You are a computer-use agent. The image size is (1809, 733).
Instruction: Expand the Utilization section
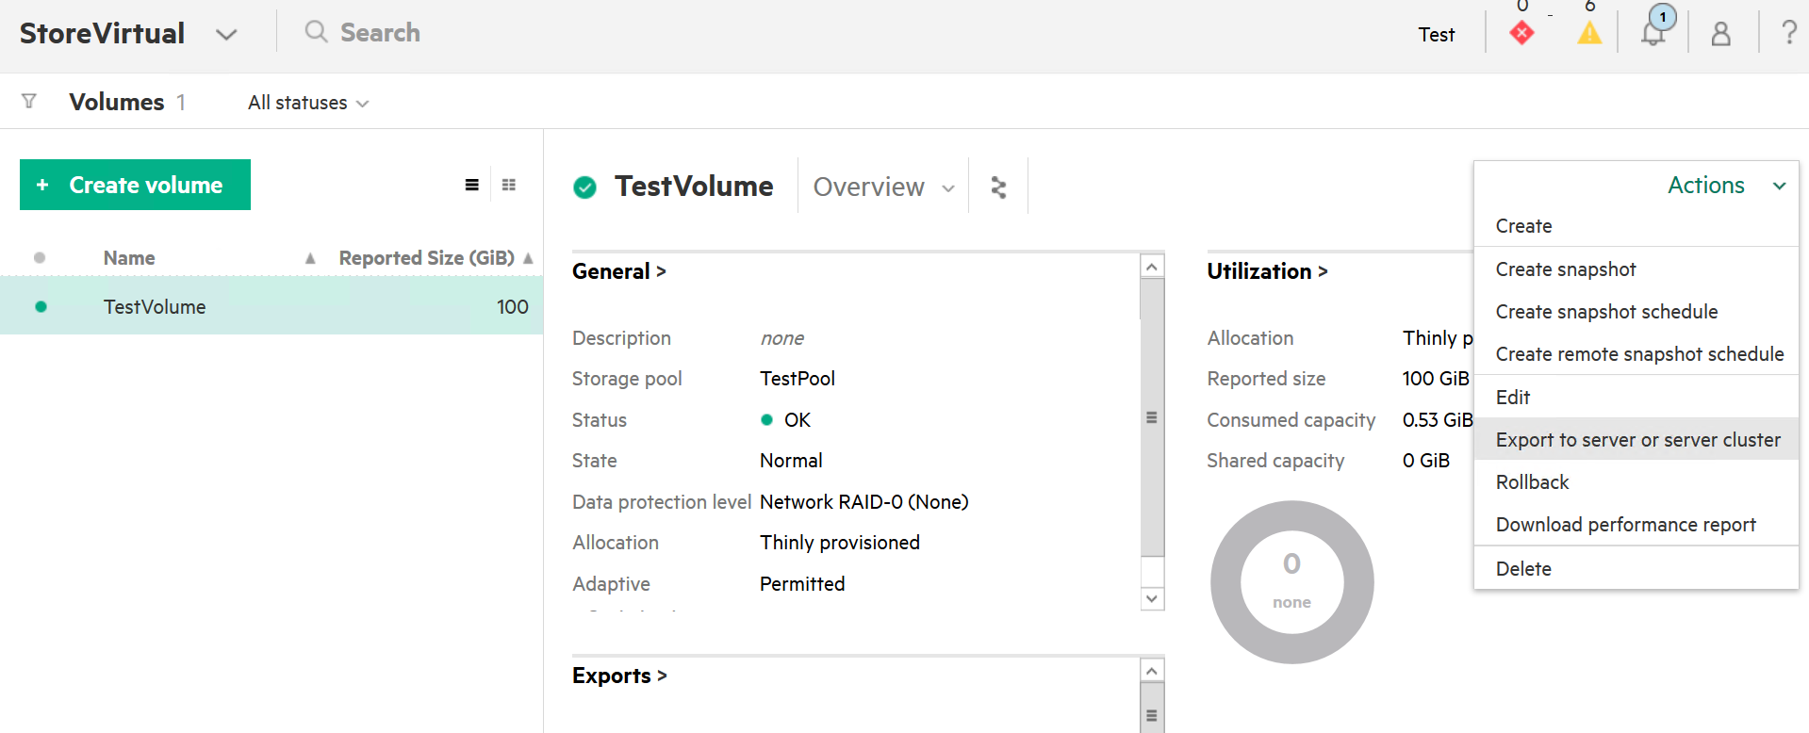1267,271
